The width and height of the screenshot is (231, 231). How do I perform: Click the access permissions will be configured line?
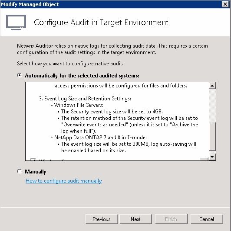click(x=121, y=86)
